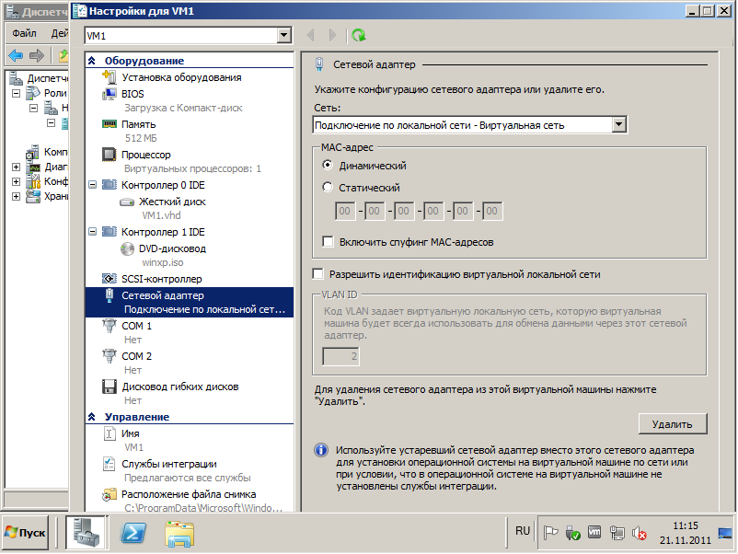
Task: Click the green refresh icon in toolbar
Action: tap(358, 35)
